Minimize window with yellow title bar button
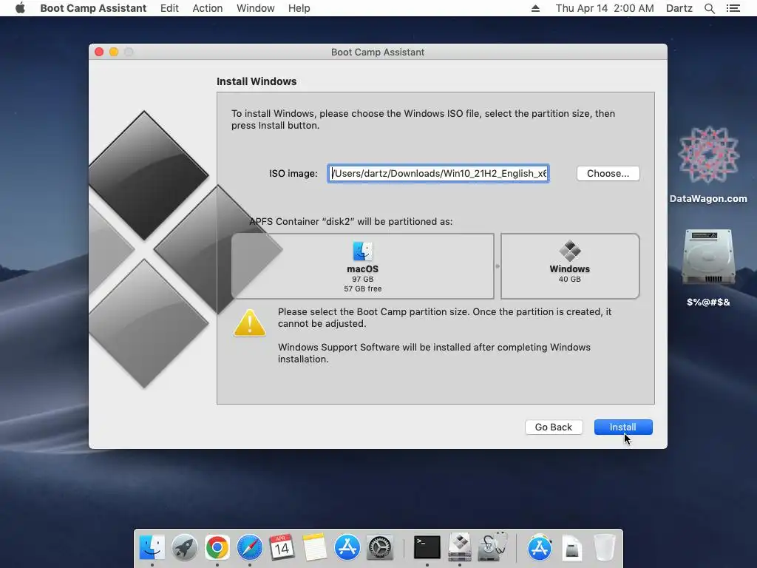Screen dimensions: 757x568 point(114,52)
